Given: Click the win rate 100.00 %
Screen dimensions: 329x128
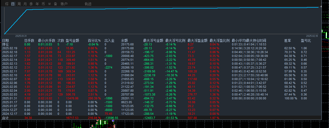Looking at the screenshot, I should pyautogui.click(x=291, y=98).
